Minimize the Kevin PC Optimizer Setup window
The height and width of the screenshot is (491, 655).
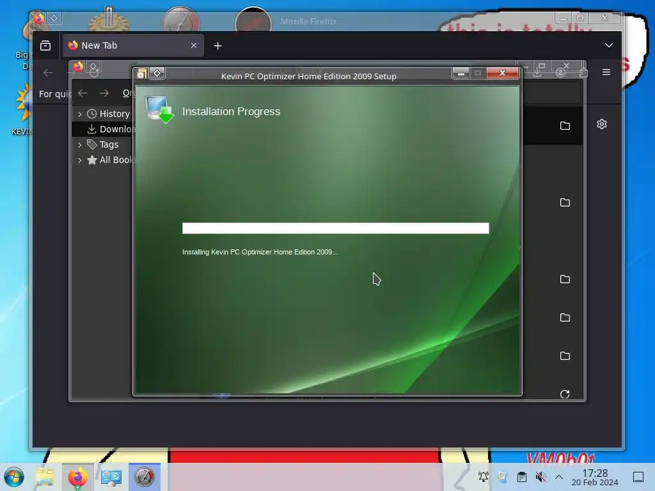[x=461, y=74]
